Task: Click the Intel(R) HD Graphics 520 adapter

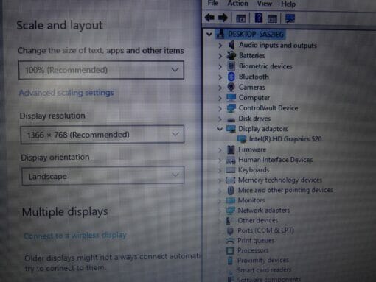Action: pos(285,139)
